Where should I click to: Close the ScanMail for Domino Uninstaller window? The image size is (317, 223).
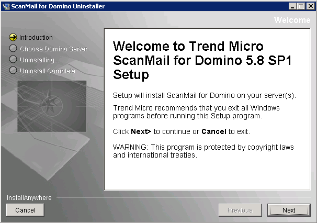(x=310, y=6)
